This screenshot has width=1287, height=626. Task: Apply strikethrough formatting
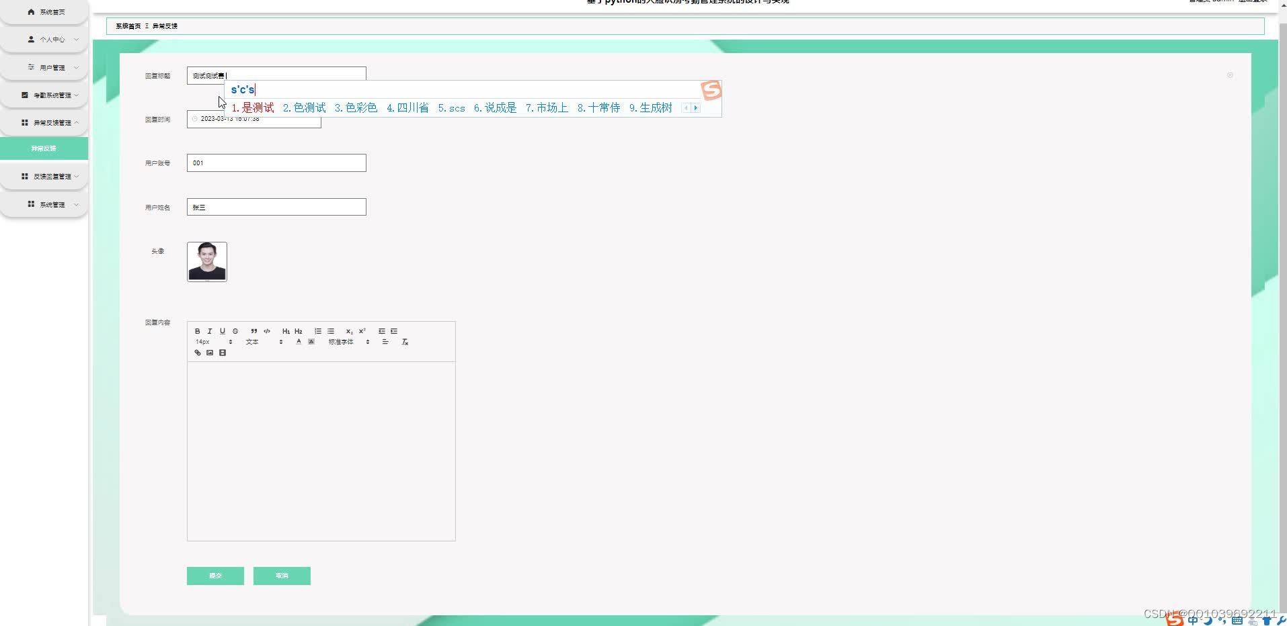(x=235, y=331)
